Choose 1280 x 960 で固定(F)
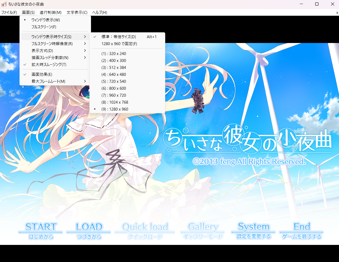The height and width of the screenshot is (262, 339). tap(127, 44)
